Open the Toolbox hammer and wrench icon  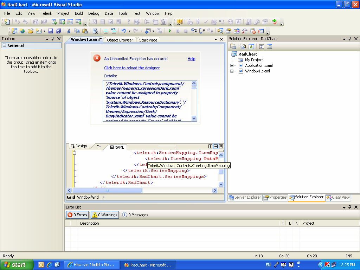[245, 31]
